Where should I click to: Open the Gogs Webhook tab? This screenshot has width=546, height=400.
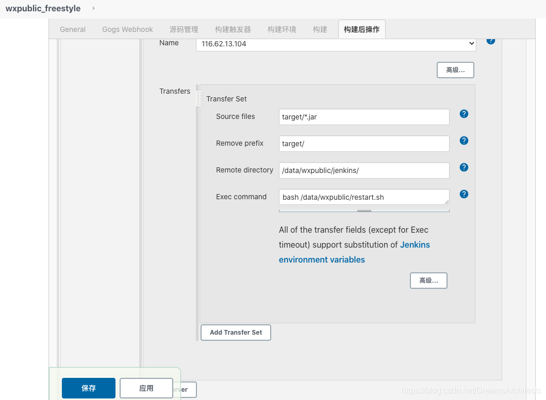[127, 29]
